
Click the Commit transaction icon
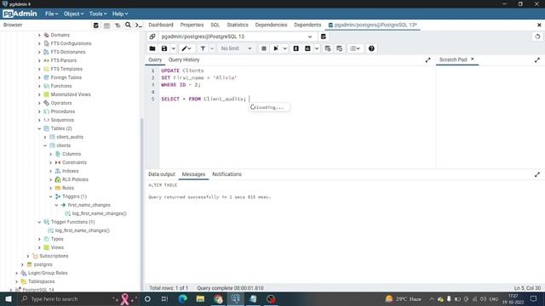pyautogui.click(x=328, y=48)
